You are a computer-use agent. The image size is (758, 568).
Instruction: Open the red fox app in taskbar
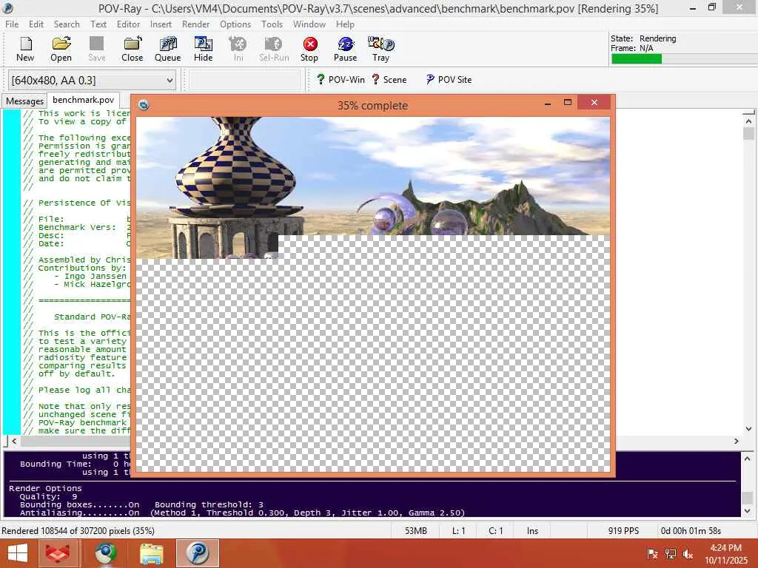click(58, 553)
